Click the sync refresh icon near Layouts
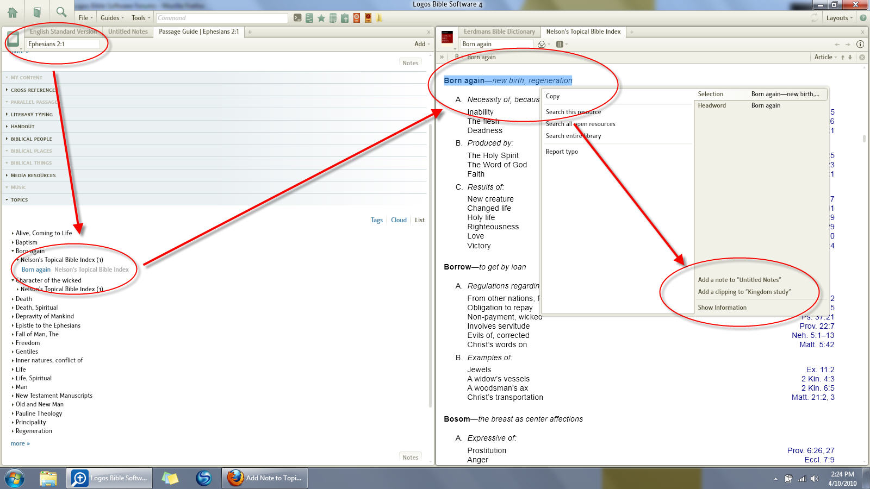The image size is (870, 489). pyautogui.click(x=815, y=18)
